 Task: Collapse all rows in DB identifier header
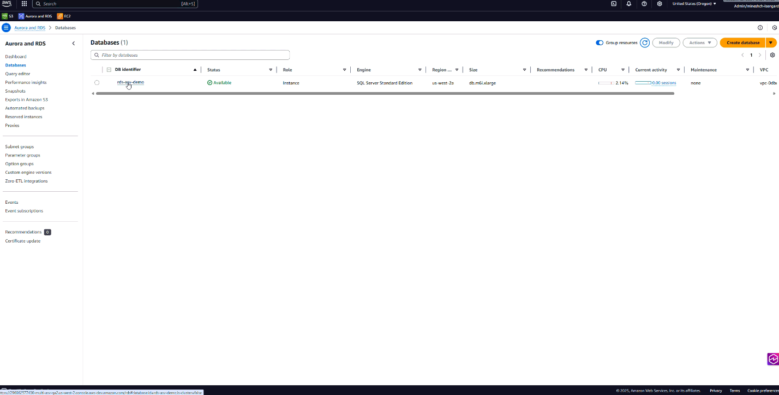click(109, 70)
